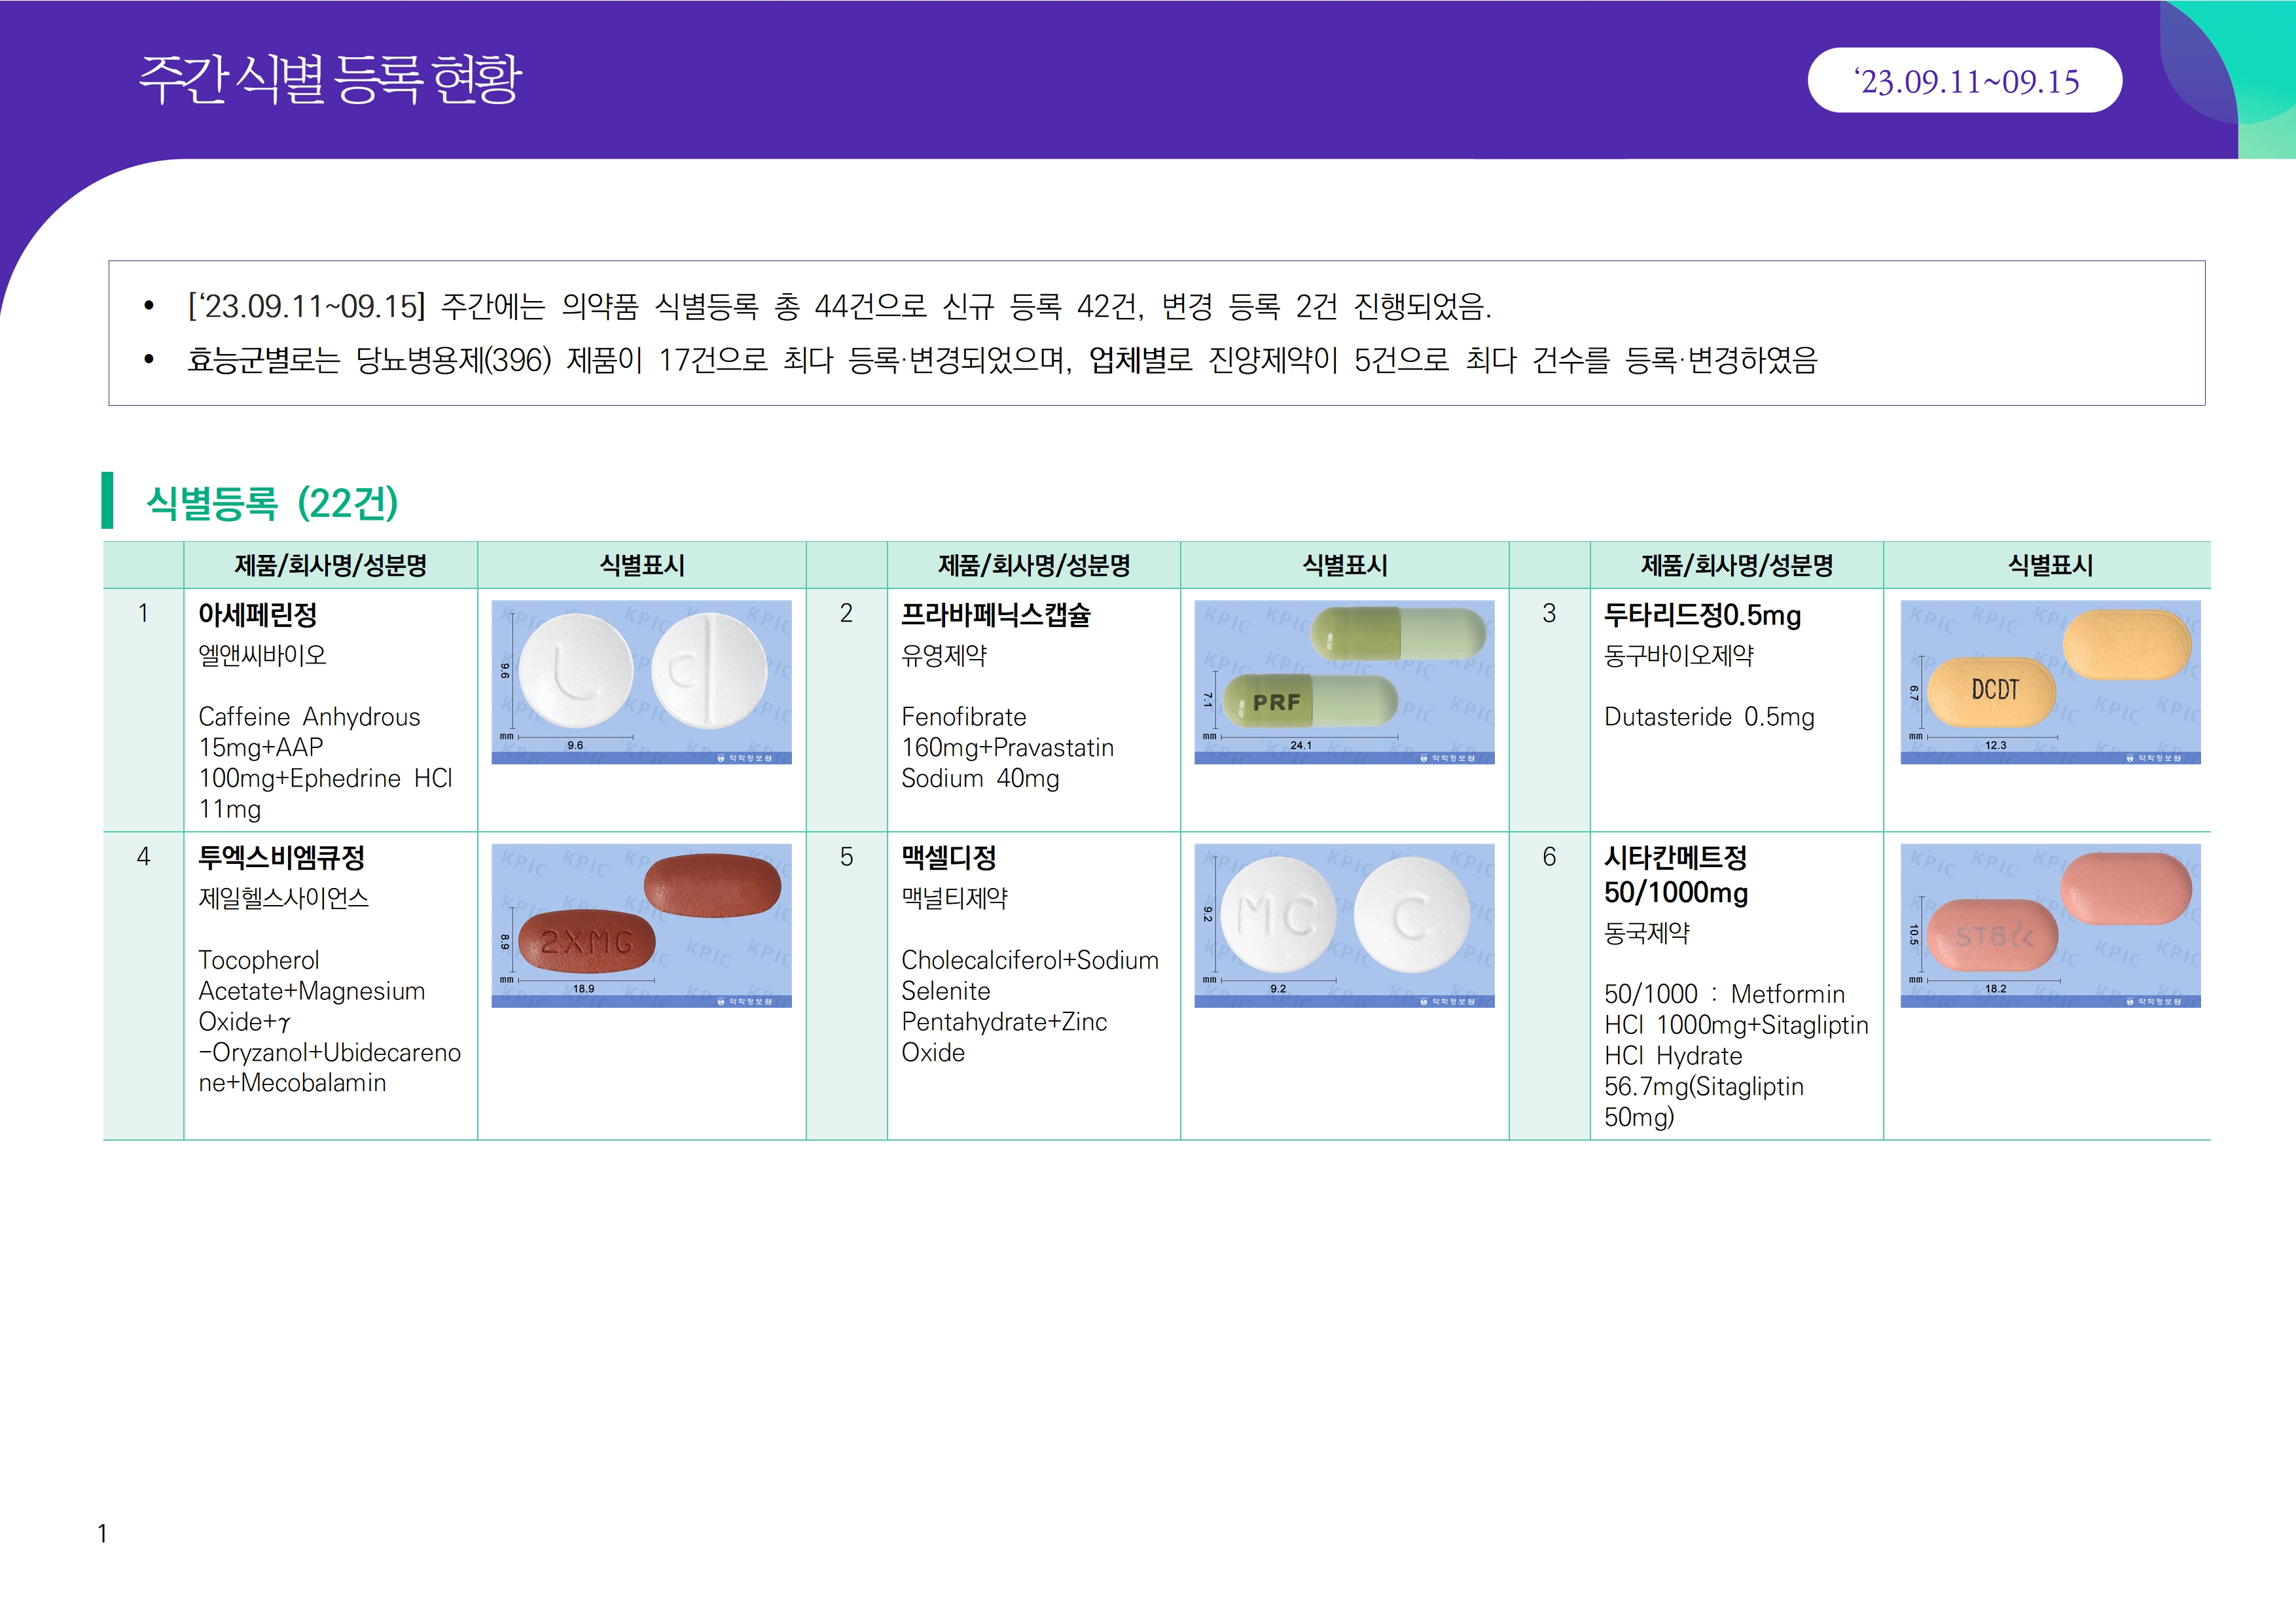Click the 주간 식별 등록 현황 title
The width and height of the screenshot is (2296, 1623).
(x=330, y=79)
